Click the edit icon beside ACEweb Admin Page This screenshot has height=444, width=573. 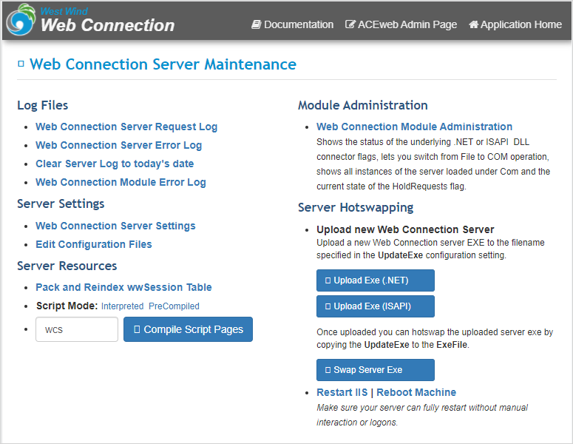pos(350,24)
